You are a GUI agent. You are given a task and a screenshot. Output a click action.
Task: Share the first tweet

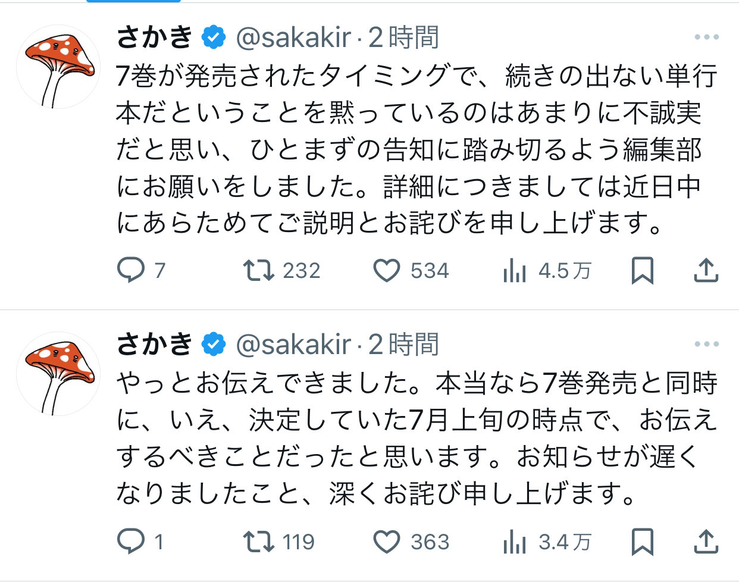[706, 271]
